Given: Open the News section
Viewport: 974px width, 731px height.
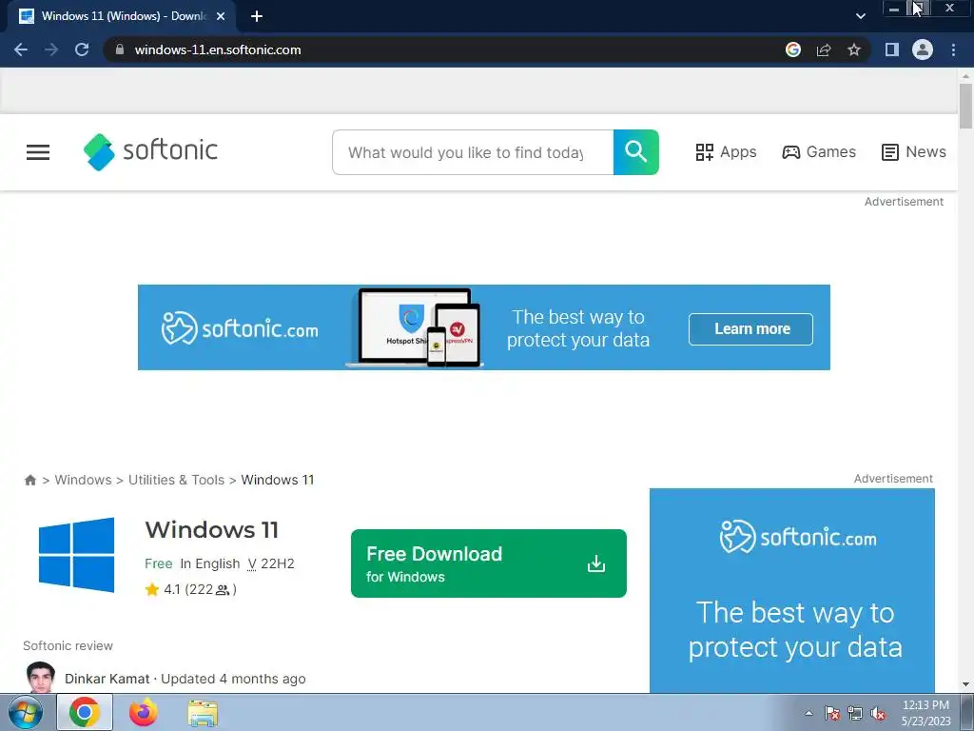Looking at the screenshot, I should tap(914, 152).
